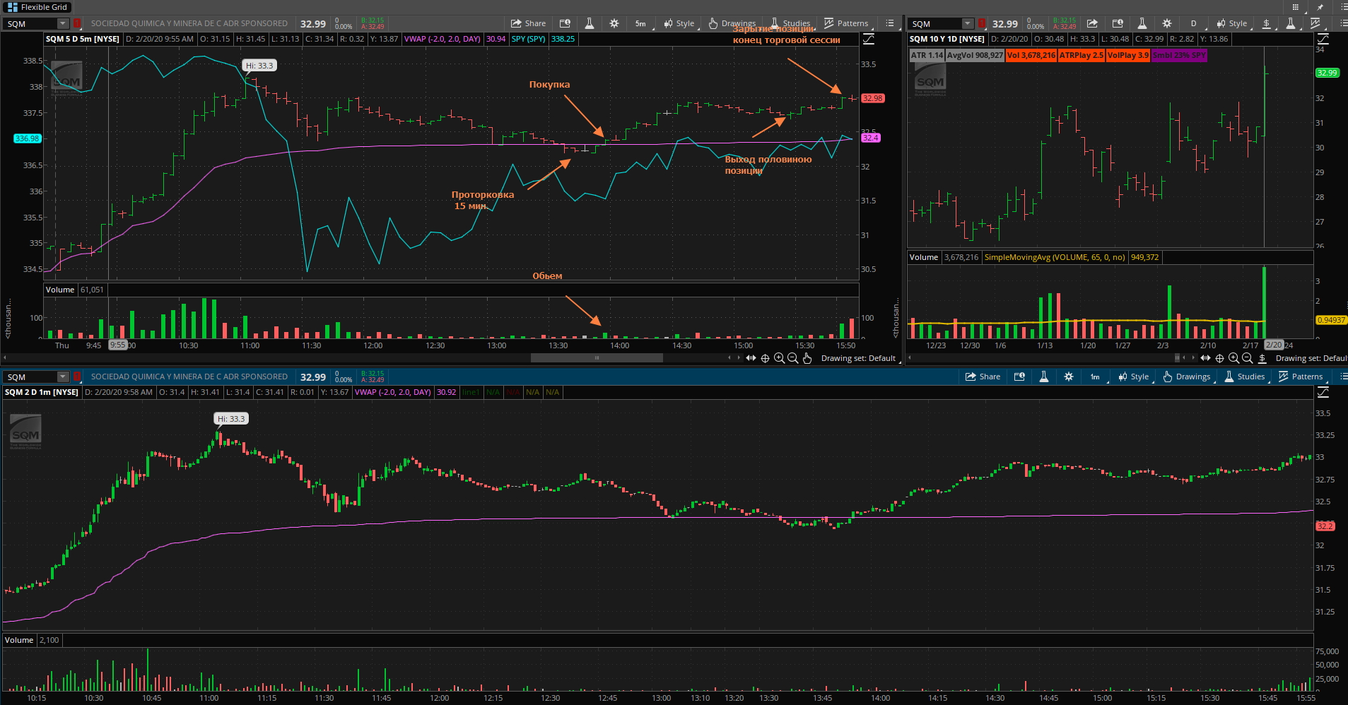
Task: Open Drawing set: Default below 5m chart
Action: [858, 358]
